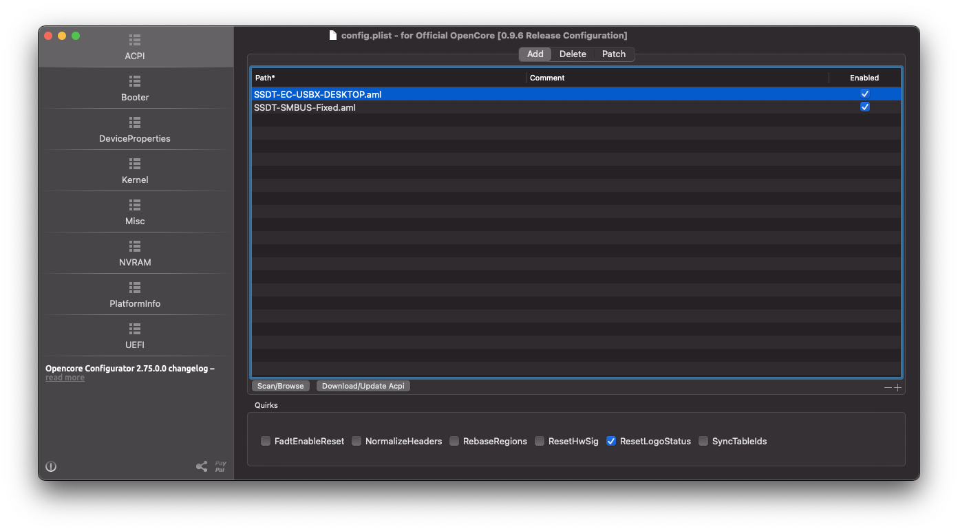Switch to the Patch tab

614,54
